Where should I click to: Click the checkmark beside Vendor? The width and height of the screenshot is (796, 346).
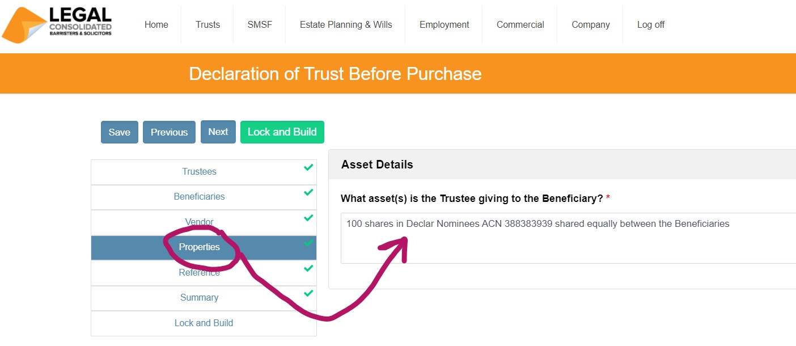(x=308, y=218)
